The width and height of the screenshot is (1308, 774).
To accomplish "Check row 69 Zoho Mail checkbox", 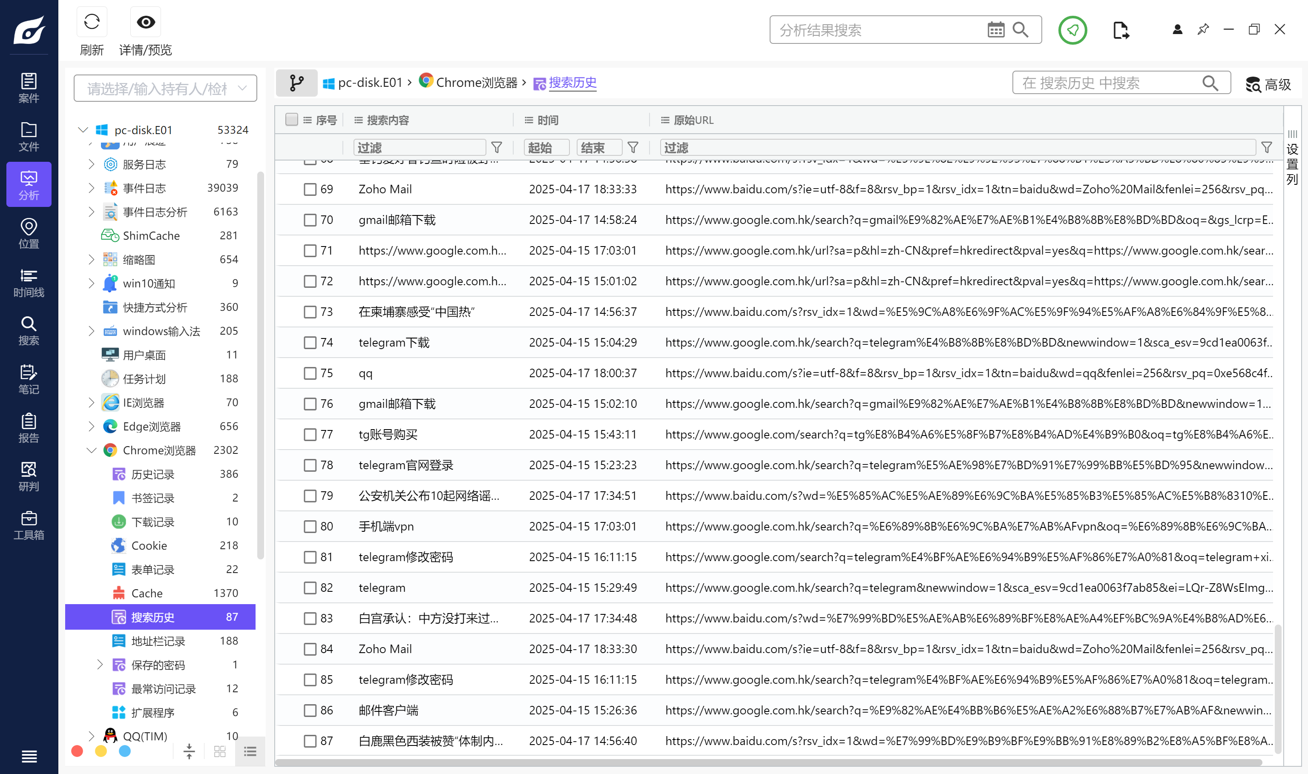I will coord(310,189).
